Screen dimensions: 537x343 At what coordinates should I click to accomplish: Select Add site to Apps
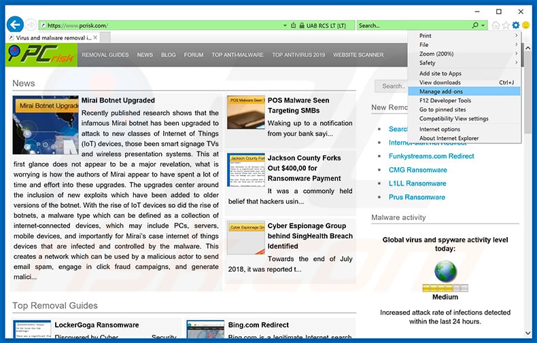click(x=464, y=73)
